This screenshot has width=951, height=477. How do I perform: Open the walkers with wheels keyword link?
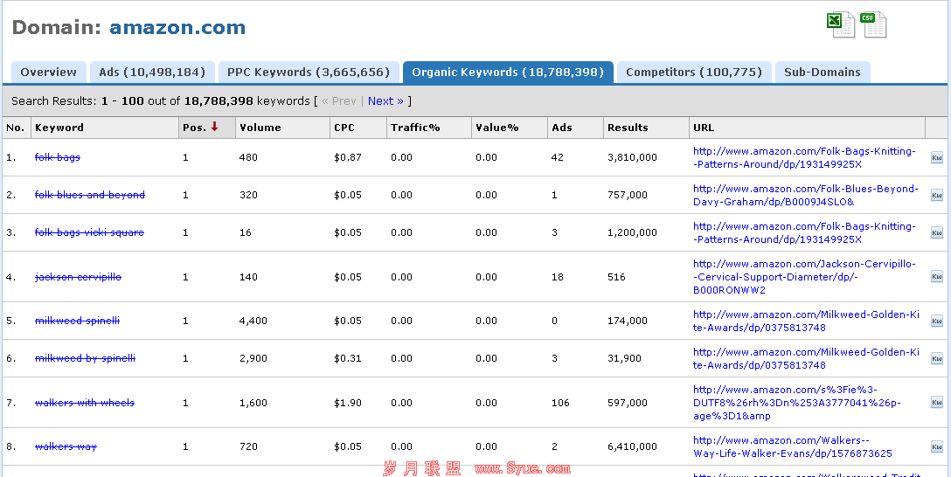coord(85,403)
